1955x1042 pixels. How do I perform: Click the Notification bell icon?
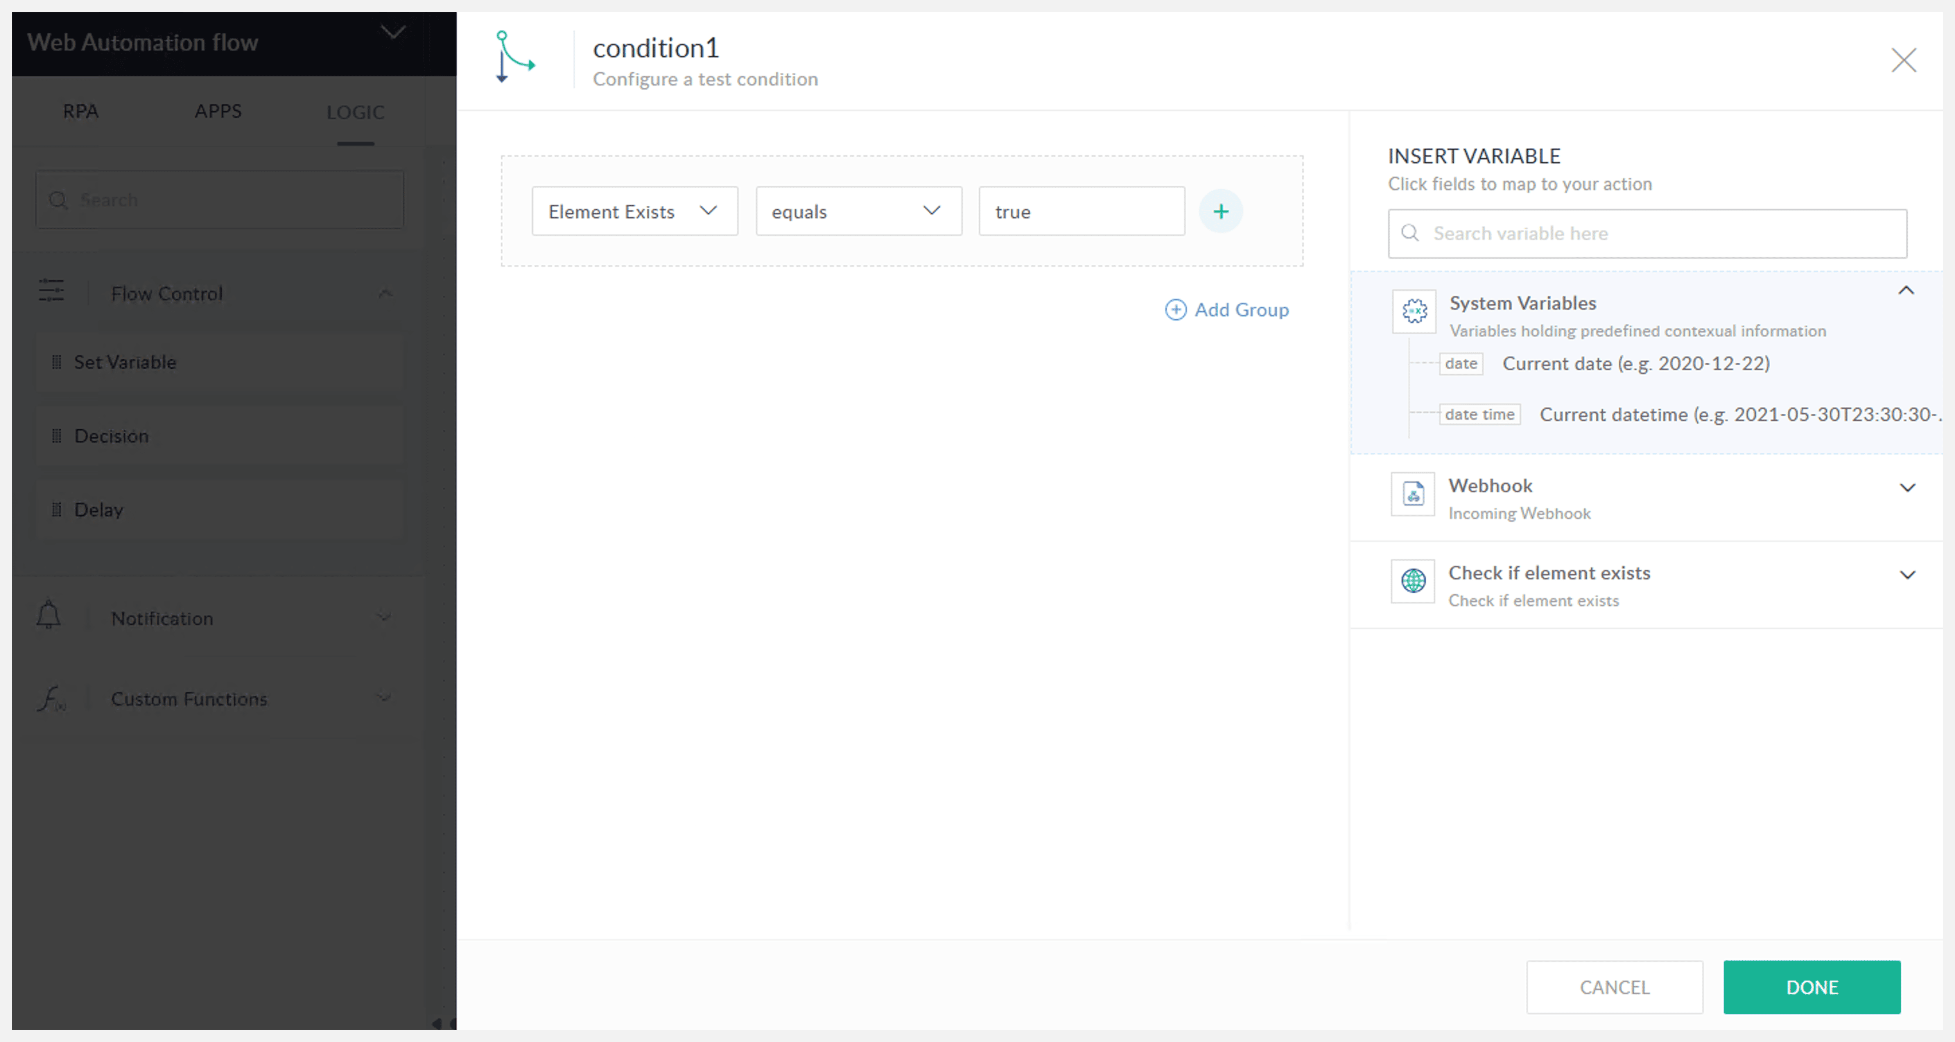point(48,616)
